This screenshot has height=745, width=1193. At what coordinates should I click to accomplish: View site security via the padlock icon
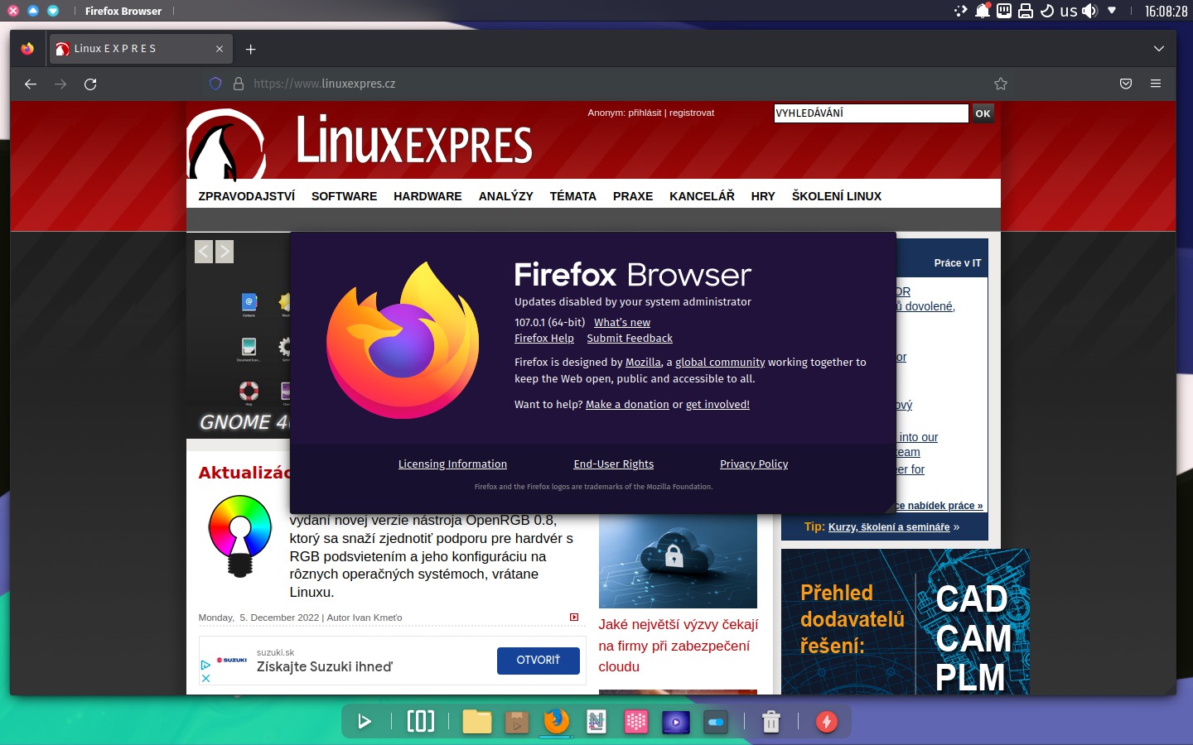tap(239, 84)
